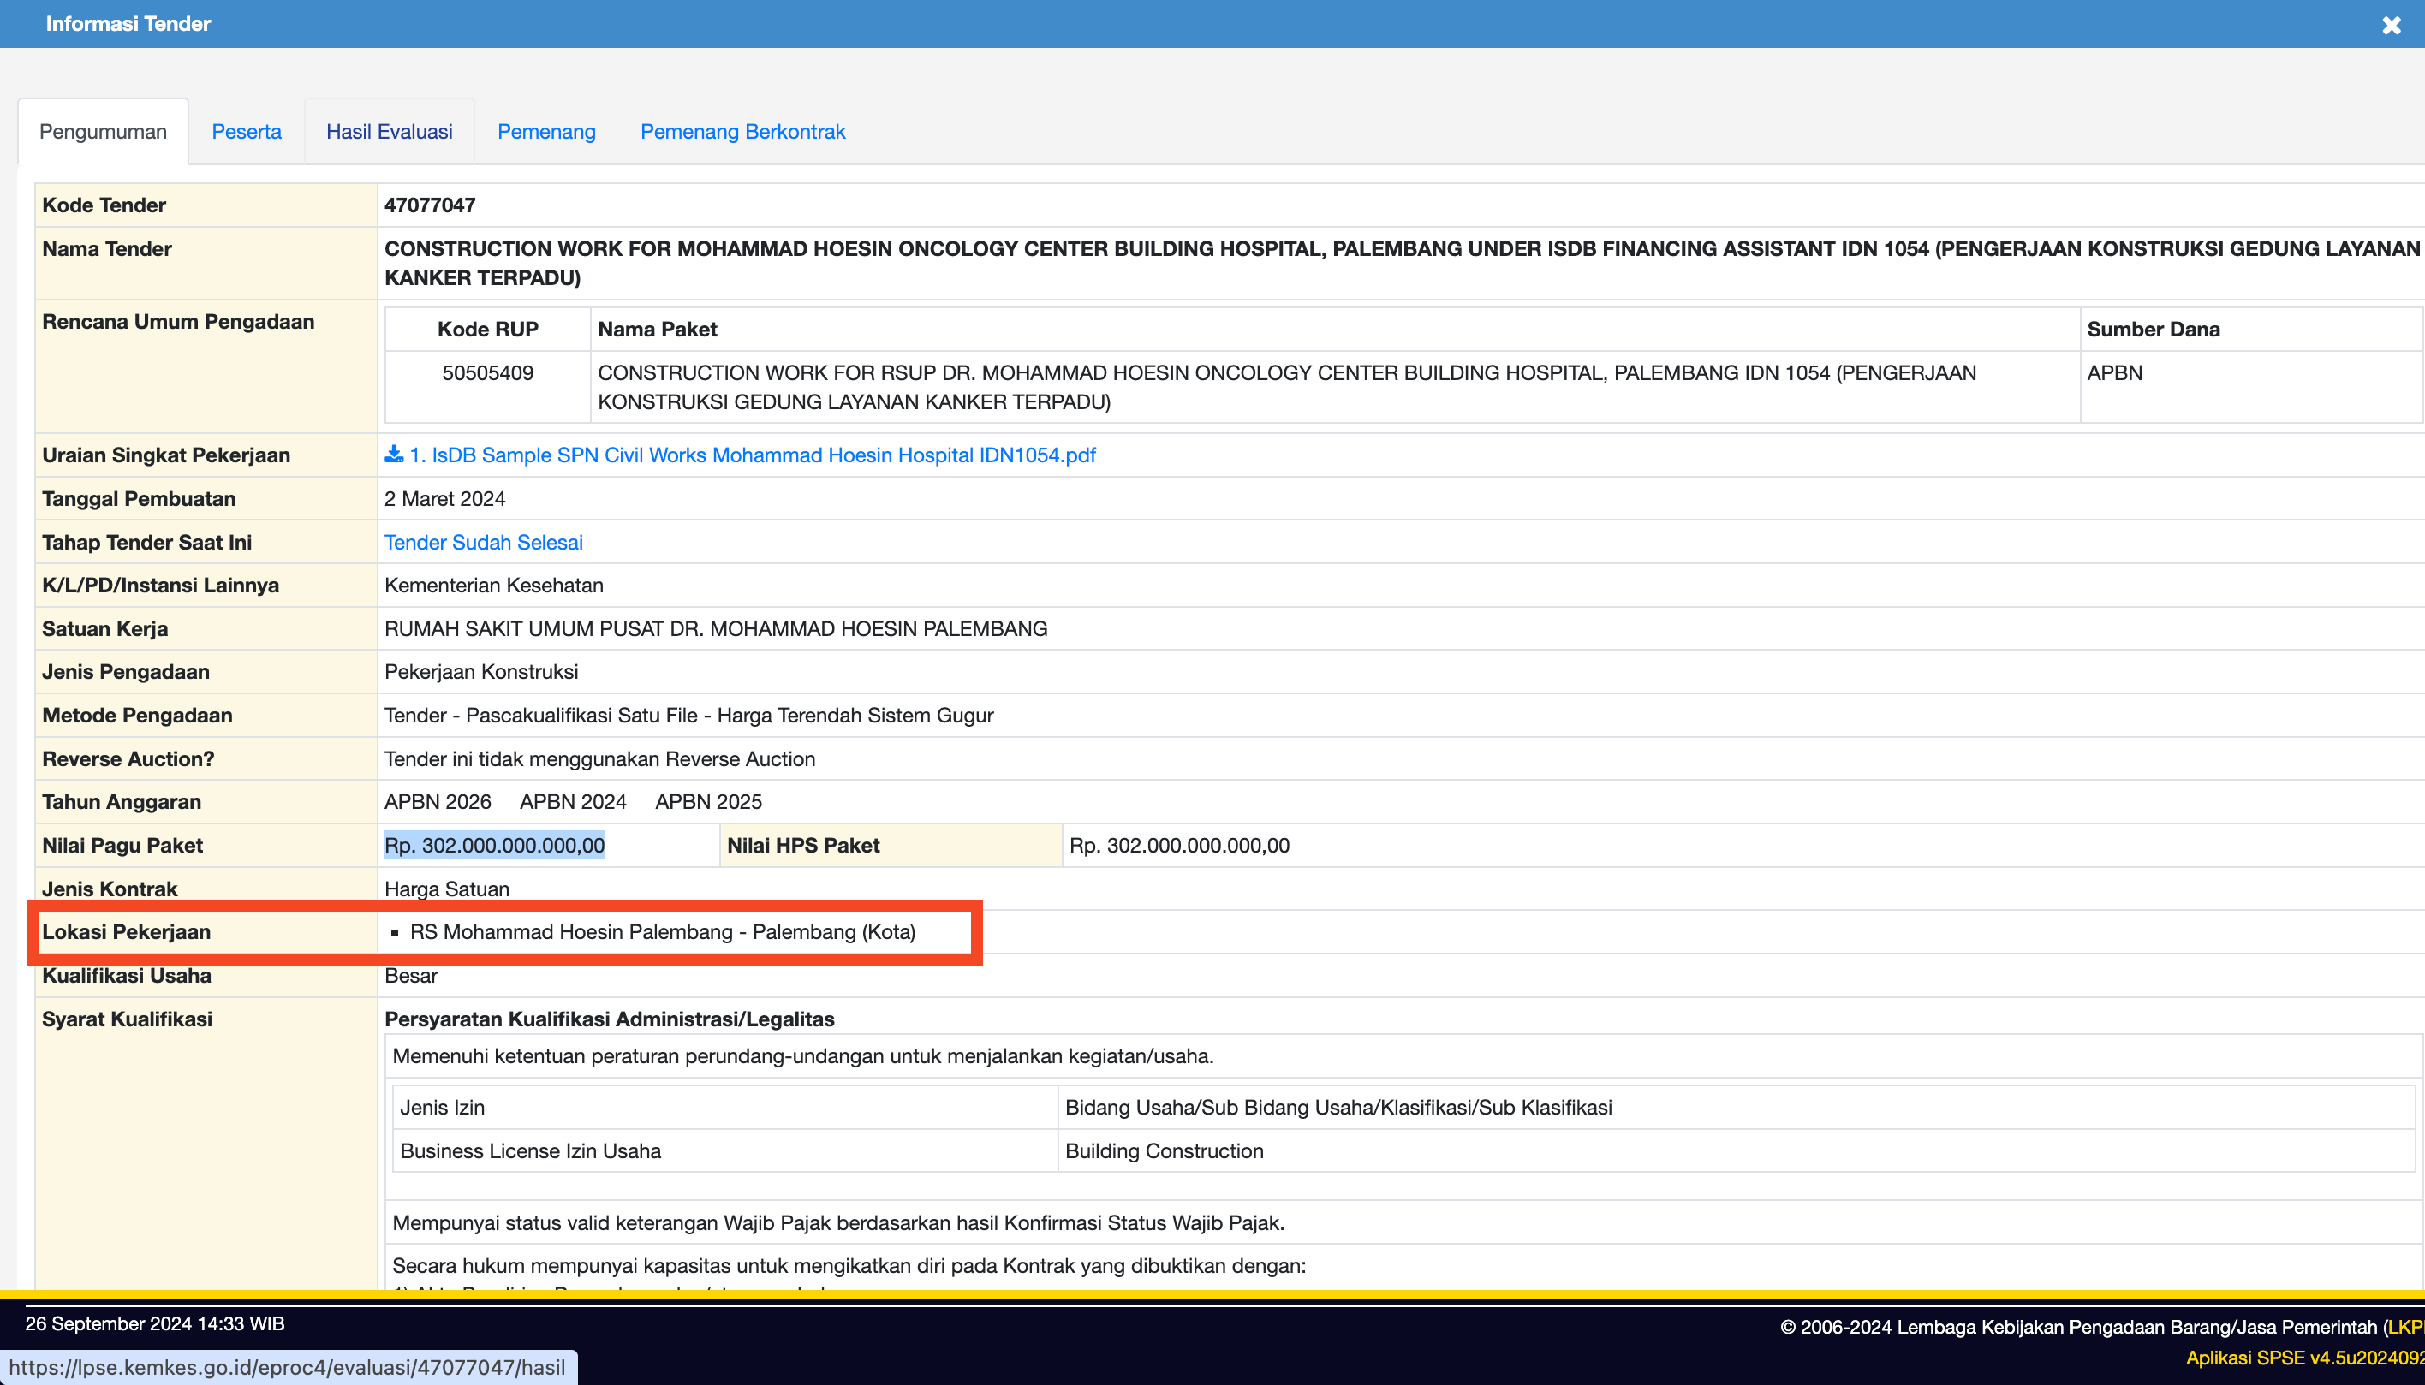2425x1385 pixels.
Task: Download the IsDB Sample SPN Civil Works PDF
Action: coord(752,455)
